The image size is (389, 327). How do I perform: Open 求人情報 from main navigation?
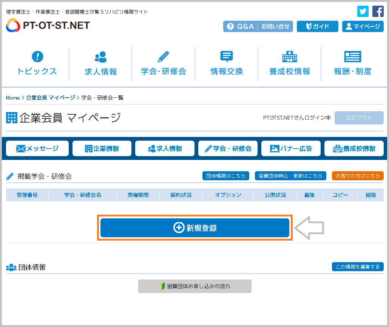[100, 64]
